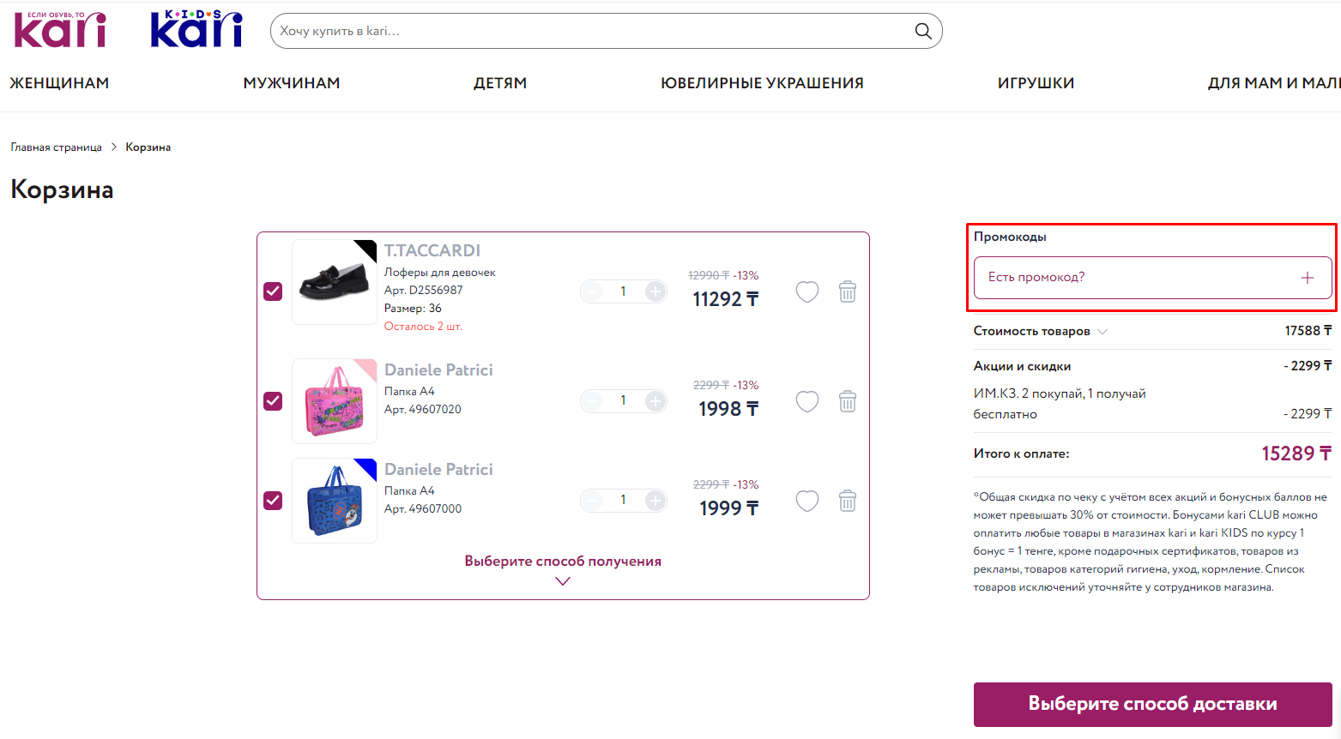The image size is (1341, 739).
Task: Uncheck the blue folder 49607000 checkbox
Action: 273,501
